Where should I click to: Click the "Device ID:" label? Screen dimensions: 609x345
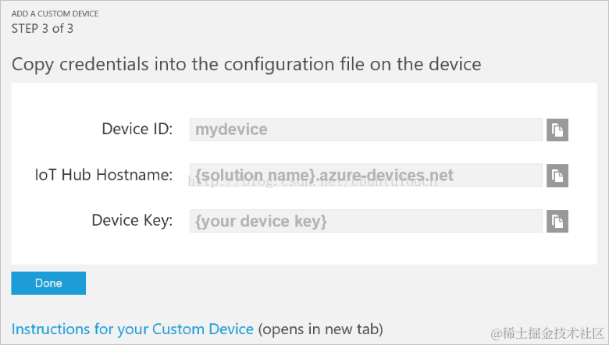point(137,129)
